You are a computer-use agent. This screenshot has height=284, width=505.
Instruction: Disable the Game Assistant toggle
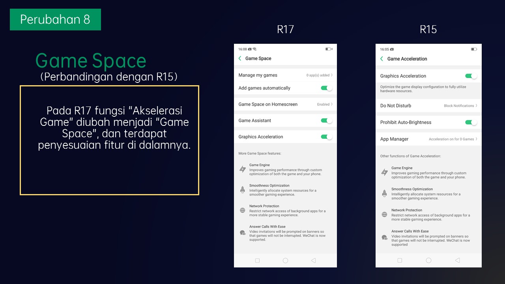(x=326, y=121)
